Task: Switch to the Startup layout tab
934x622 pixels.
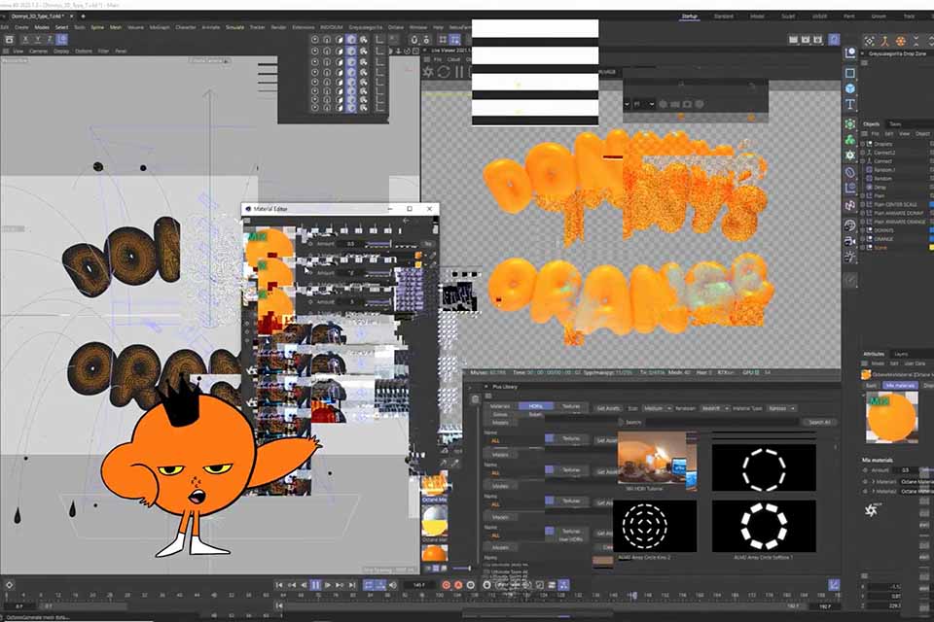Action: [x=690, y=17]
